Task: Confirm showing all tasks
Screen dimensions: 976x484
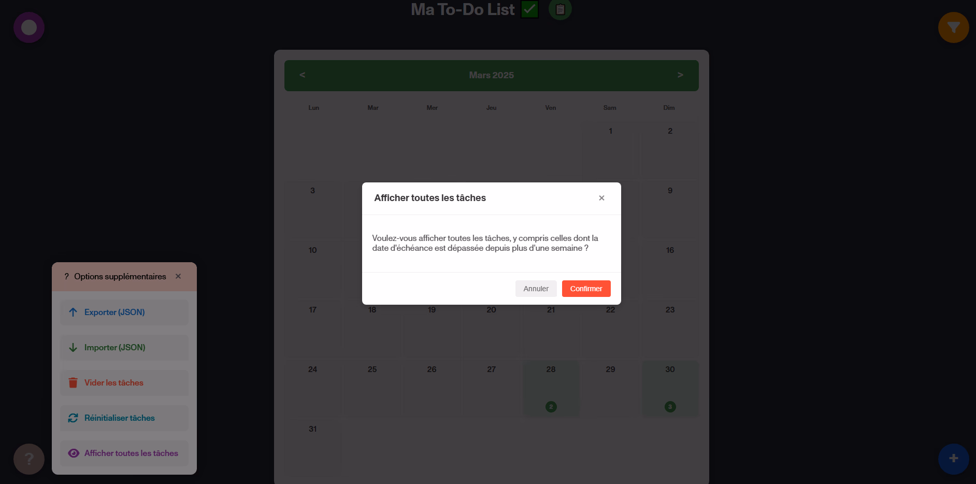Action: tap(586, 289)
